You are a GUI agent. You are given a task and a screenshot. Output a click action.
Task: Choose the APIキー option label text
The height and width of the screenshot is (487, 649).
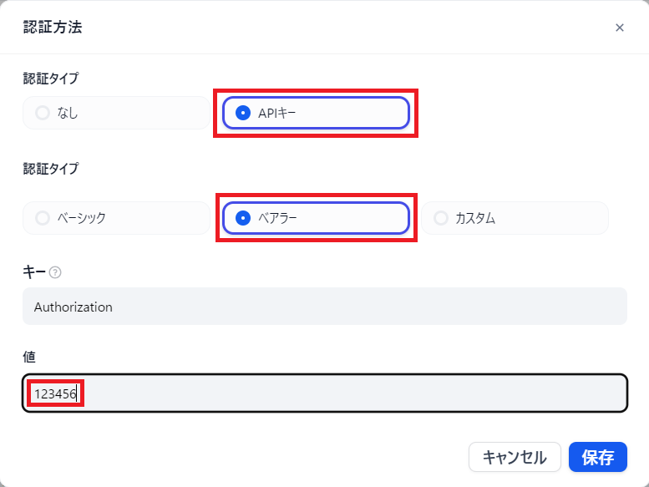[x=271, y=113]
